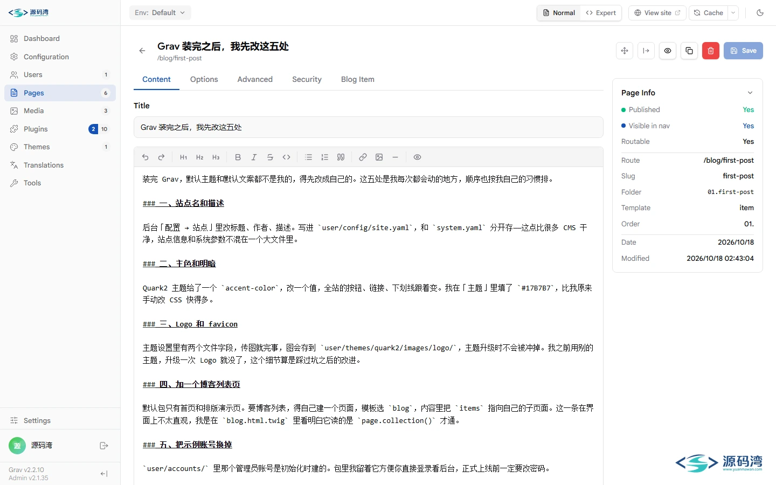This screenshot has height=485, width=776.
Task: Click the Cache button
Action: [x=708, y=13]
